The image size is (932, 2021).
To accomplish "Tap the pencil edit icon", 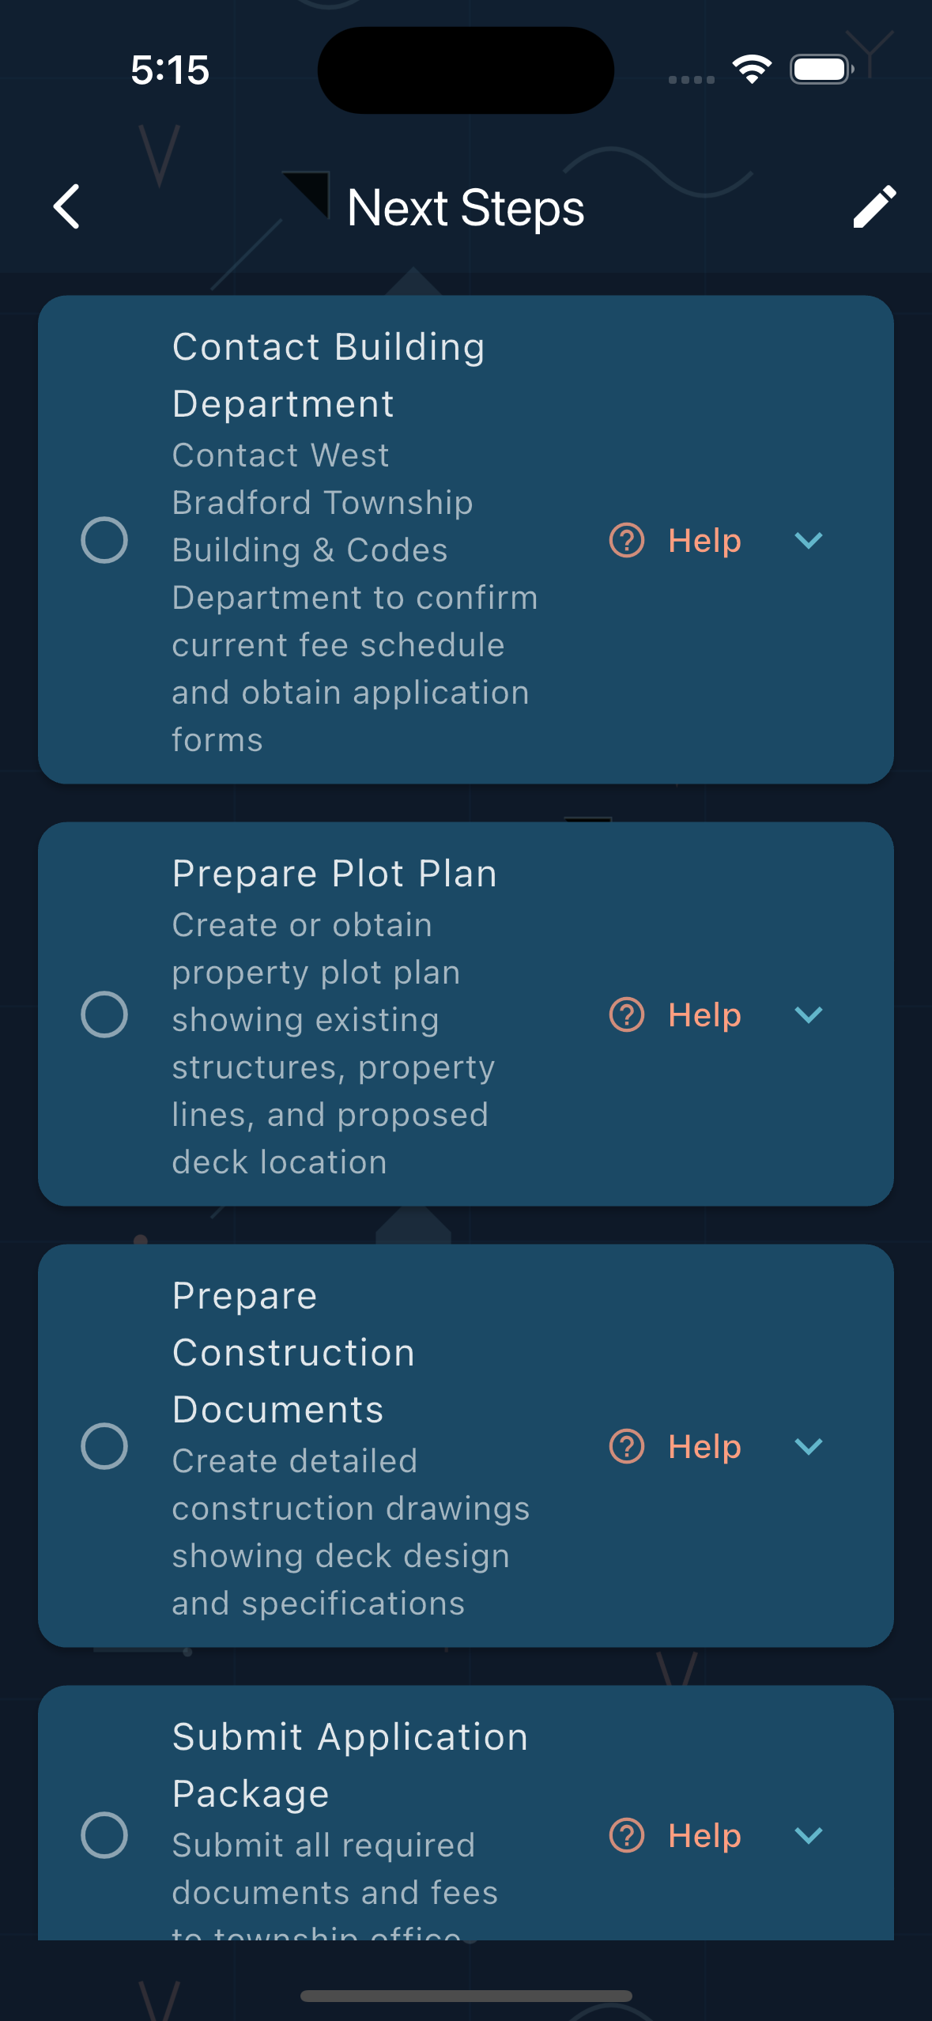I will pyautogui.click(x=874, y=207).
